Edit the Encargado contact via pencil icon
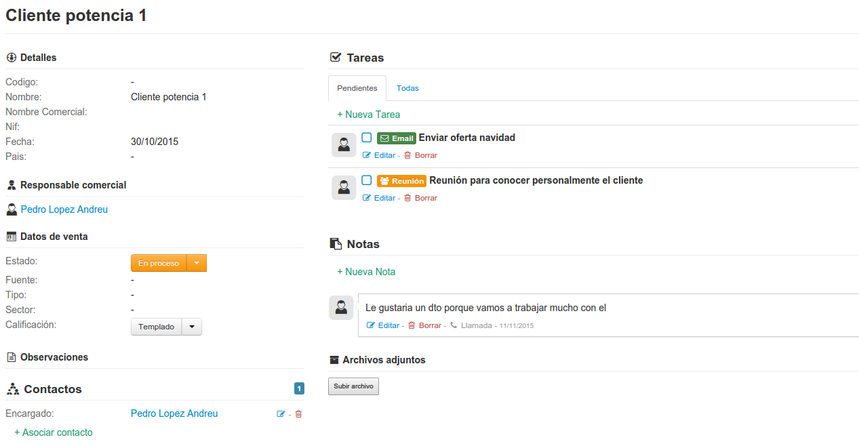Image resolution: width=859 pixels, height=446 pixels. point(281,414)
